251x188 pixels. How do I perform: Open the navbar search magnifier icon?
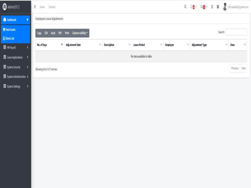(185, 7)
